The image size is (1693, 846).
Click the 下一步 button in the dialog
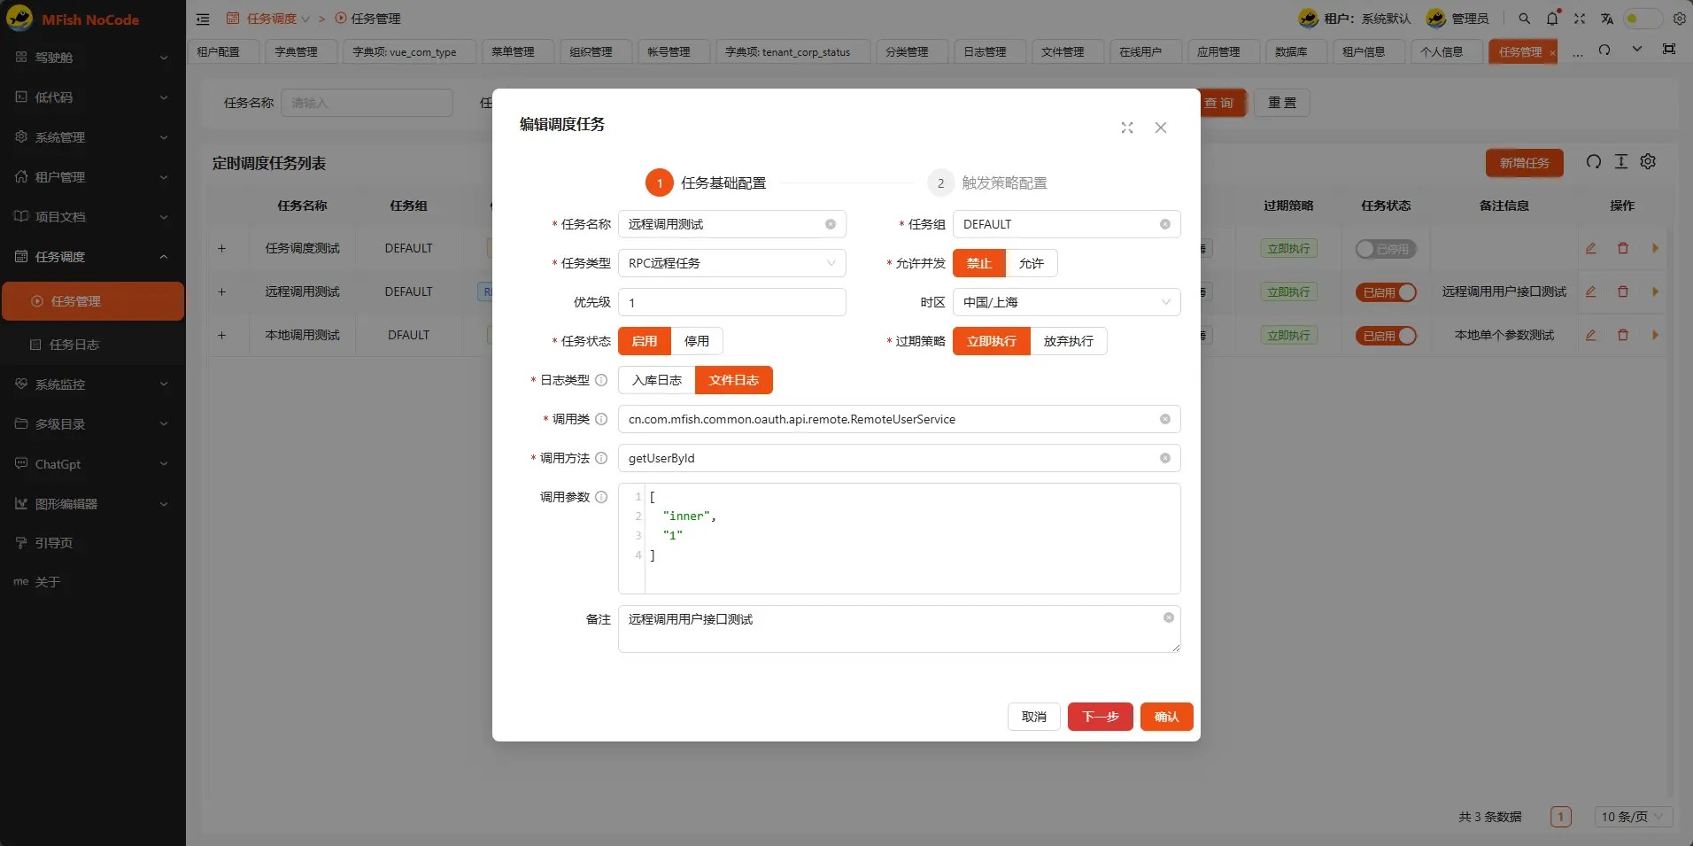click(x=1099, y=717)
